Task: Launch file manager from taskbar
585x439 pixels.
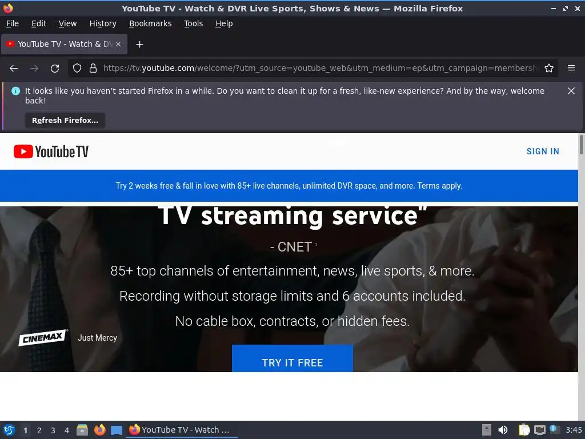Action: pos(82,430)
